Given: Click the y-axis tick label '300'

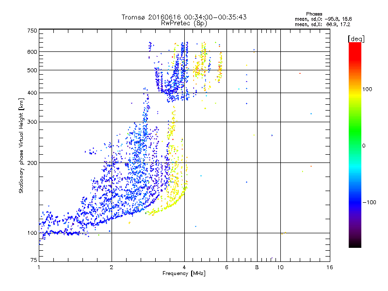Looking at the screenshot, I should (32, 122).
